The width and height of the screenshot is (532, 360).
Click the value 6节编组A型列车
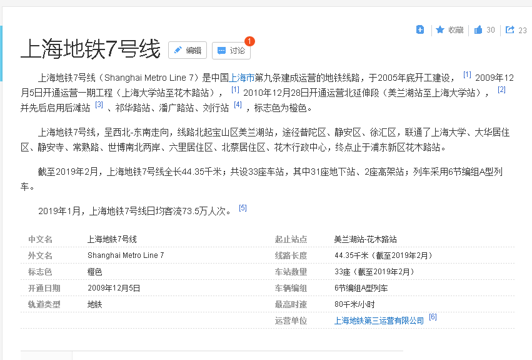click(361, 288)
